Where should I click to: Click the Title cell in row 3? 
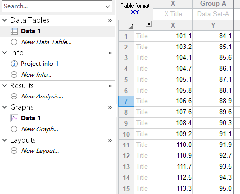[x=144, y=58]
